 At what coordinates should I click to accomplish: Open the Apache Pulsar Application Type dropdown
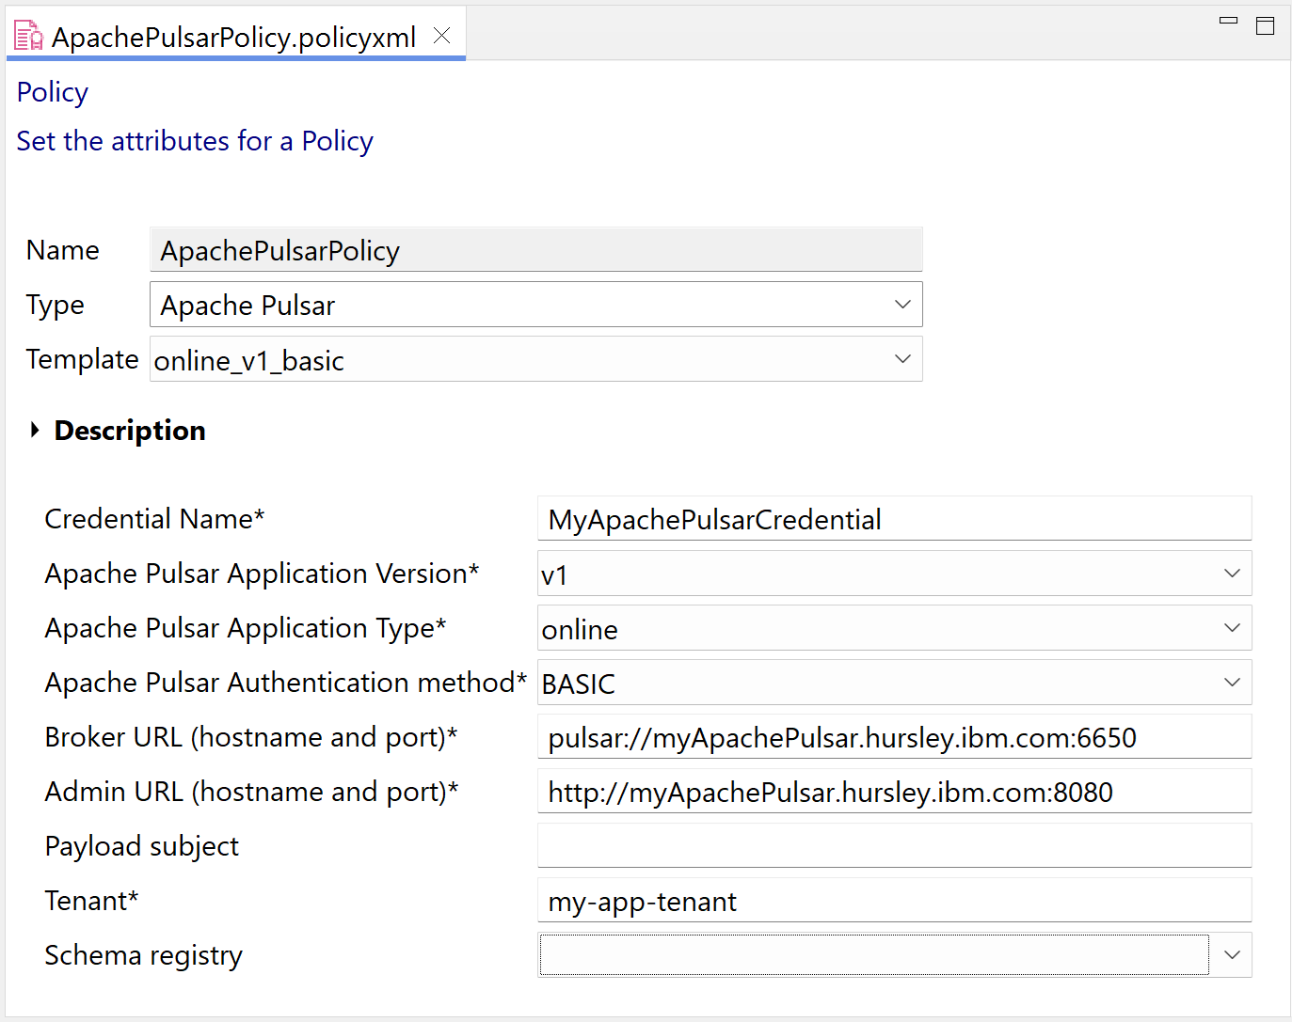click(894, 628)
